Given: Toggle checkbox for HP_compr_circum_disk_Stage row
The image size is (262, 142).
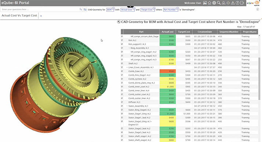Looking at the screenshot, I should tap(122, 36).
